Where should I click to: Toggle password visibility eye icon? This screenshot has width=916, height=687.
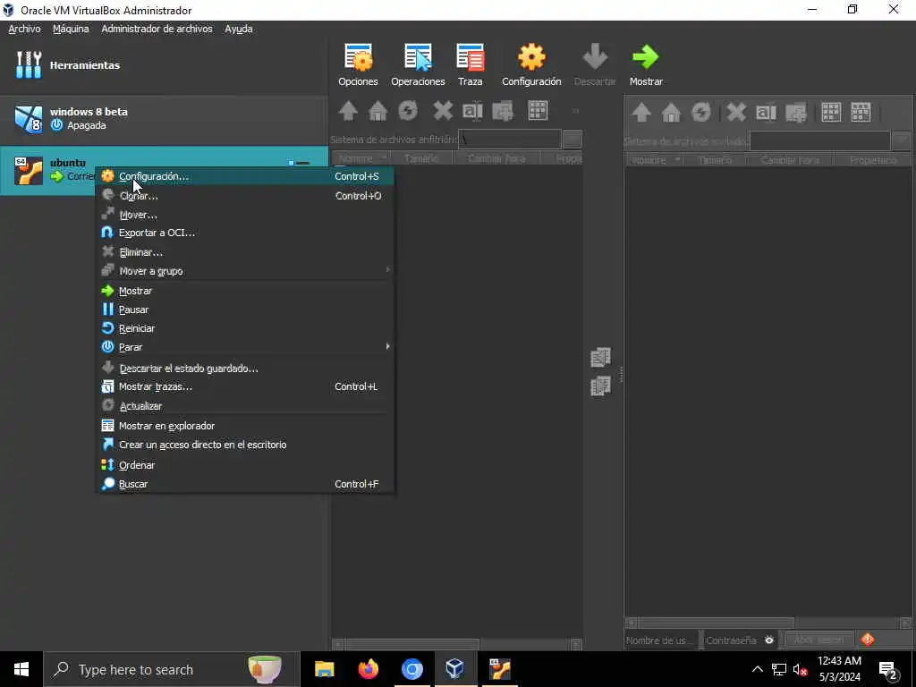pos(769,640)
